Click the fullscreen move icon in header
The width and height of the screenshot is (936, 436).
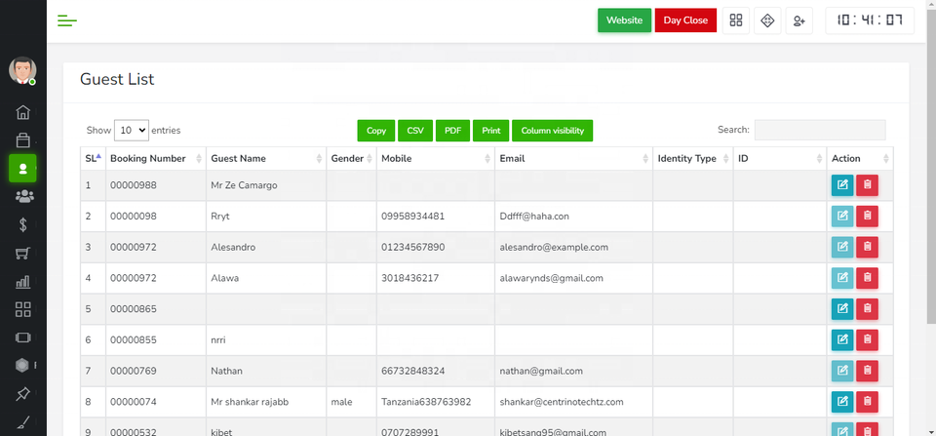[x=767, y=20]
